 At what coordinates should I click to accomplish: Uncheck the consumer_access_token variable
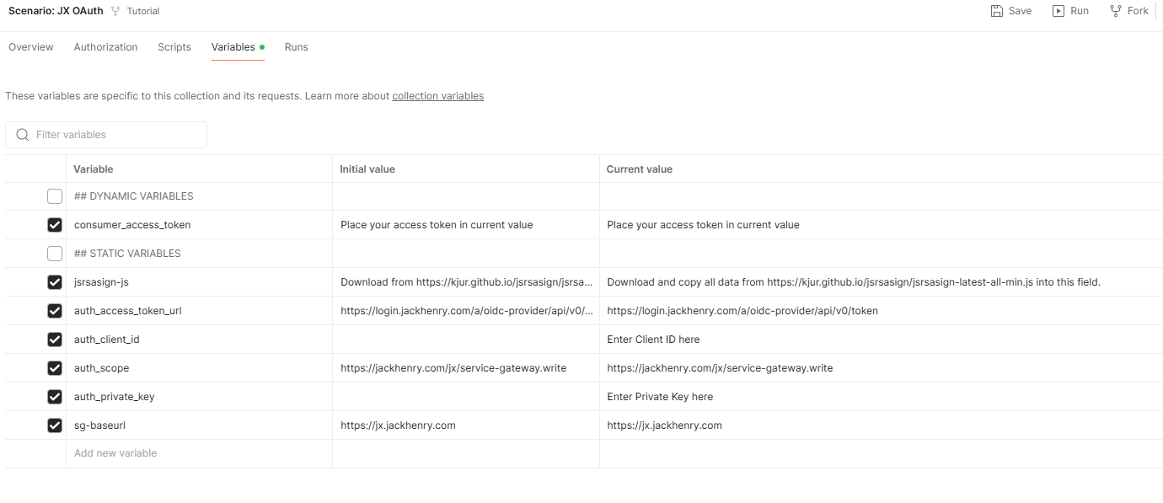(x=55, y=224)
